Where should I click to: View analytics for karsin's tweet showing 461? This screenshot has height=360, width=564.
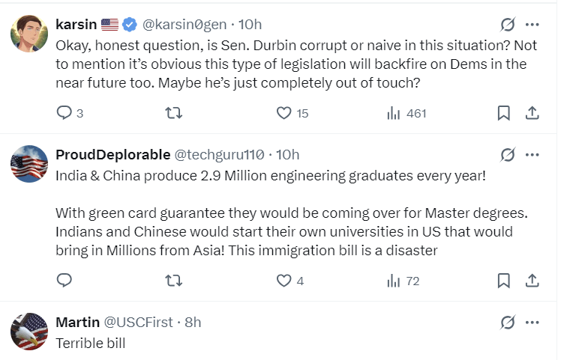[393, 113]
